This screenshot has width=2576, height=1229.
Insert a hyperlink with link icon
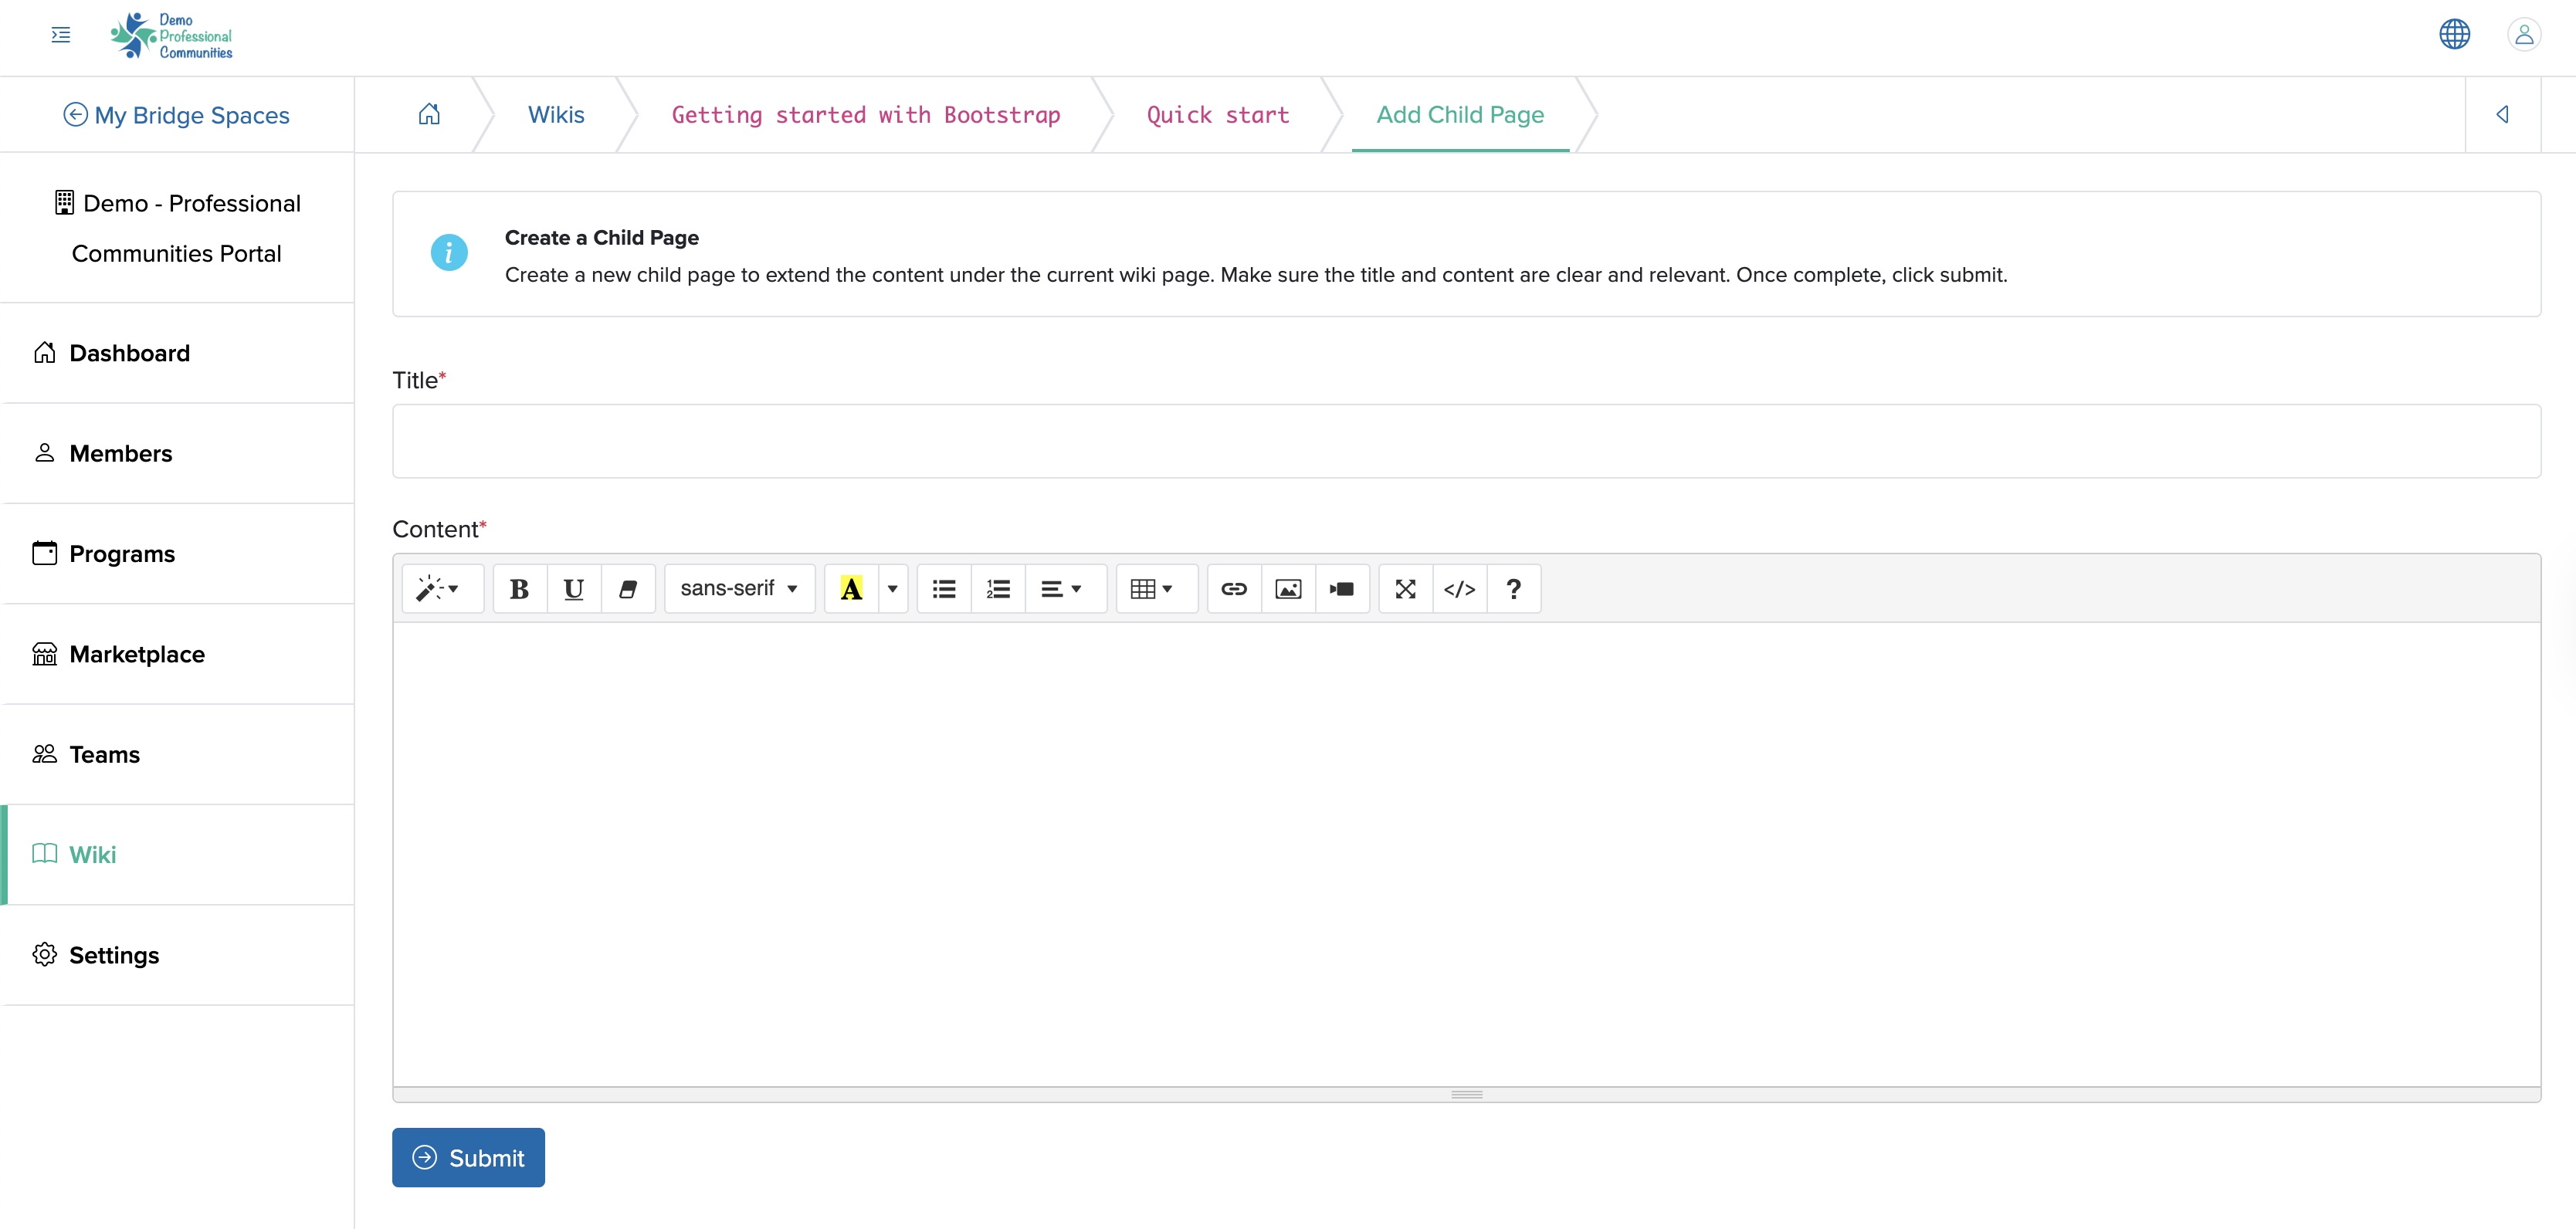coord(1234,589)
